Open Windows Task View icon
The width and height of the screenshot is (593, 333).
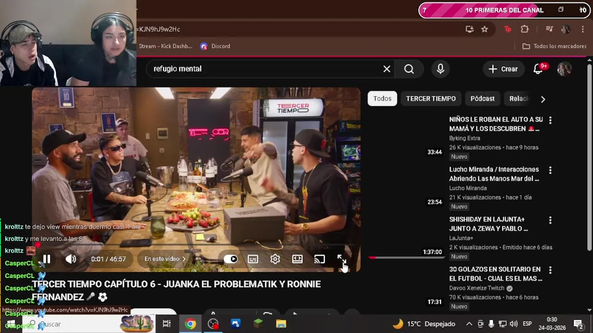pos(166,324)
